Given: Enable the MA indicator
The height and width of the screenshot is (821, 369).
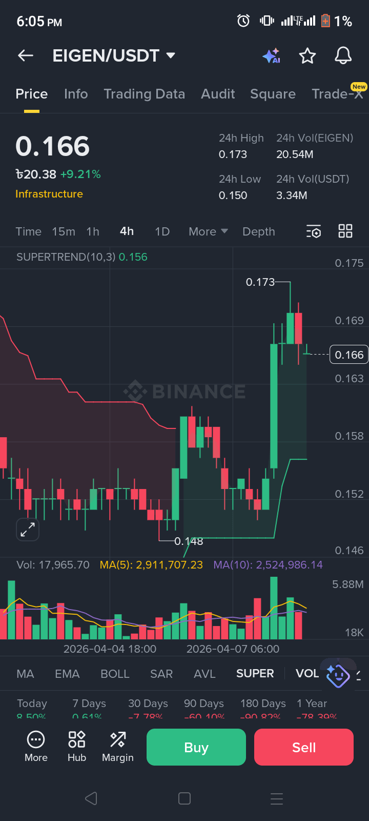Looking at the screenshot, I should [x=25, y=674].
